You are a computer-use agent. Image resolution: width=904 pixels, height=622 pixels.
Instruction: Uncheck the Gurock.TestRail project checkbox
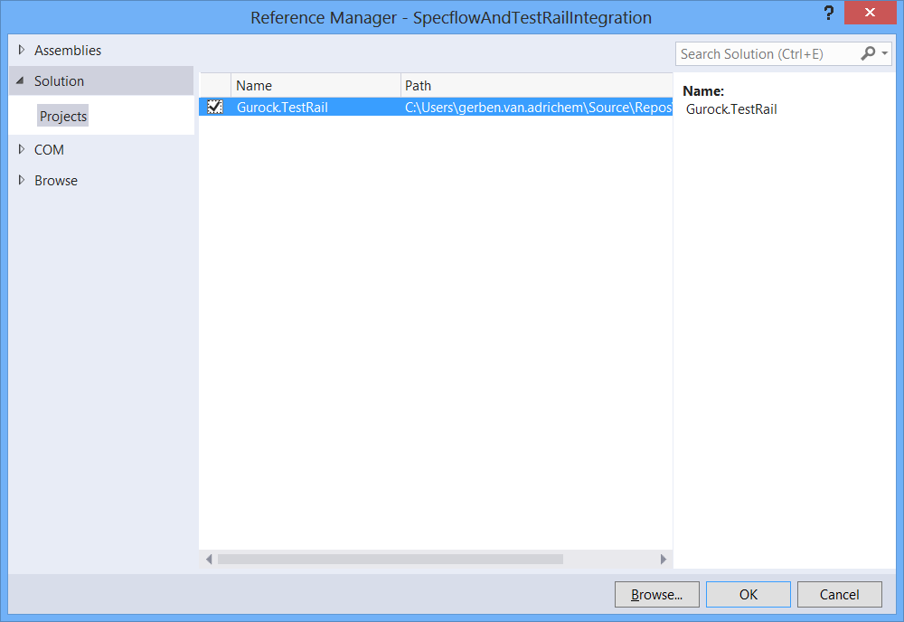[x=215, y=108]
